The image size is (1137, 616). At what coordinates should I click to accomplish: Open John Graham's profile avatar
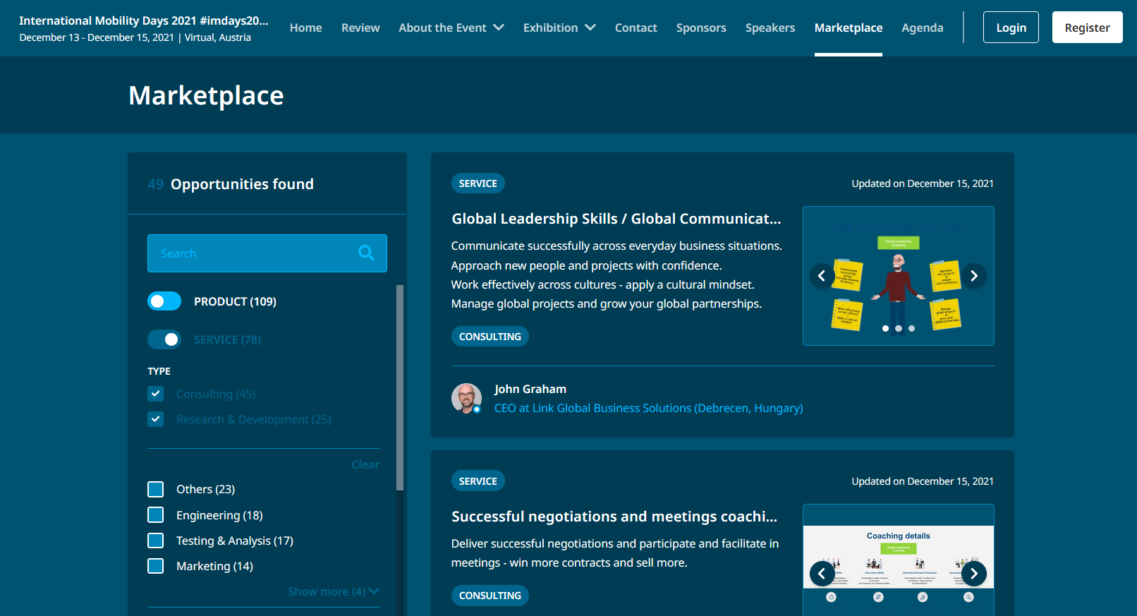(x=466, y=399)
